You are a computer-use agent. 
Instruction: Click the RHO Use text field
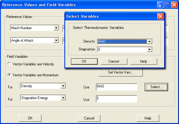[x=117, y=87]
